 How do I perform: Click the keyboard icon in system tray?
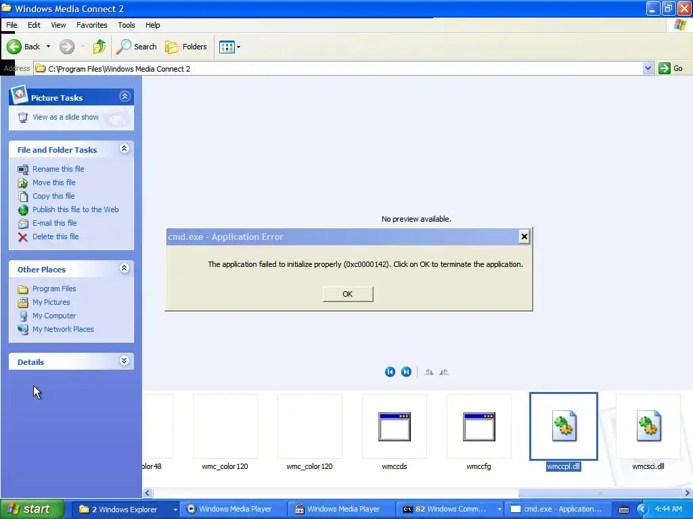623,510
